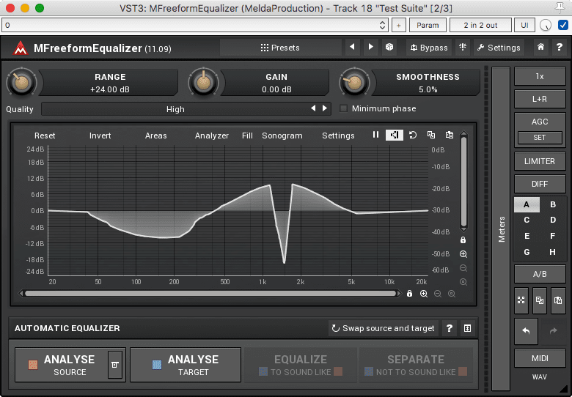Viewport: 572px width, 397px height.
Task: Click the Range knob
Action: tap(22, 83)
